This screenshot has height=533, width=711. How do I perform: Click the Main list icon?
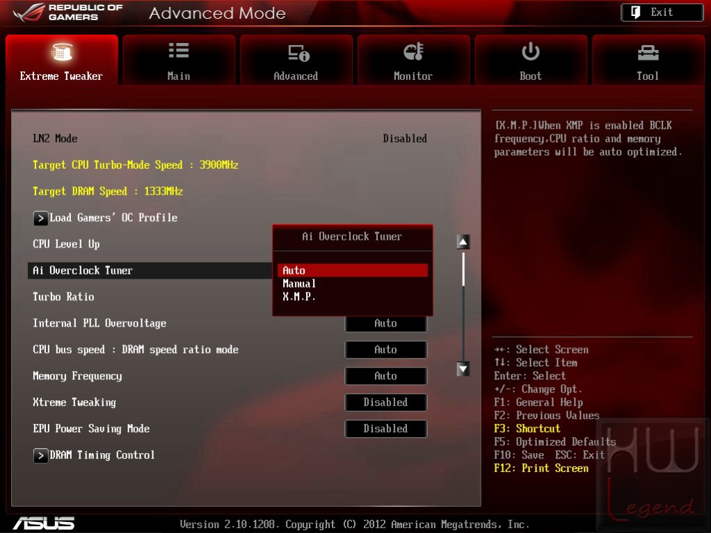point(179,51)
